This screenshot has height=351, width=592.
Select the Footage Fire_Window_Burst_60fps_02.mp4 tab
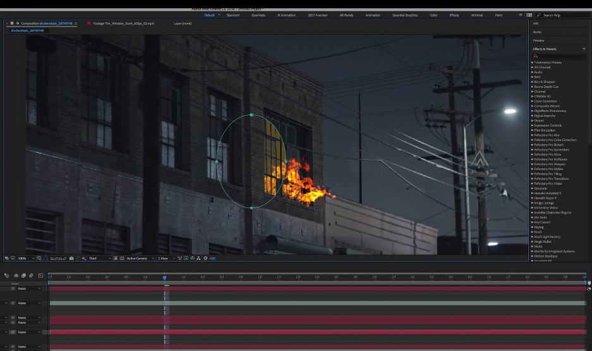(123, 23)
